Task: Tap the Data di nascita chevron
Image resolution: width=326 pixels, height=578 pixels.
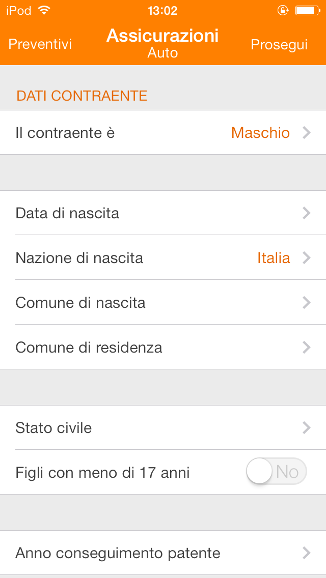Action: click(306, 213)
